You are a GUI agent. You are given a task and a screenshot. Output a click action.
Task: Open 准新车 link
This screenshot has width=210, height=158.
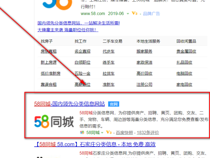[108, 85]
